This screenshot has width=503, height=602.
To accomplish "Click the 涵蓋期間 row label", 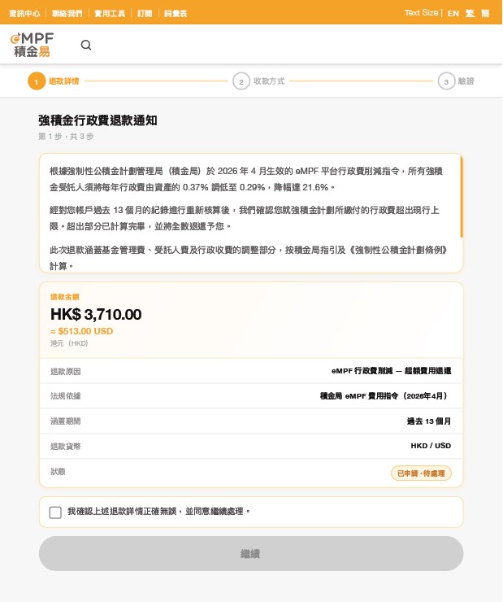I will click(66, 421).
